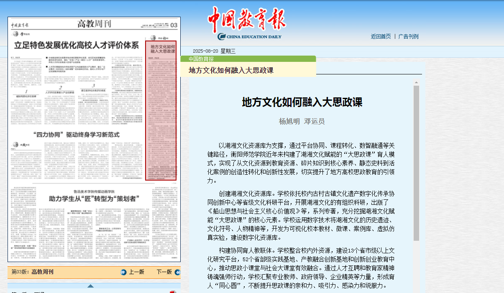
Task: Click the 高教周刊 masthead in page thumbnail
Action: (94, 24)
